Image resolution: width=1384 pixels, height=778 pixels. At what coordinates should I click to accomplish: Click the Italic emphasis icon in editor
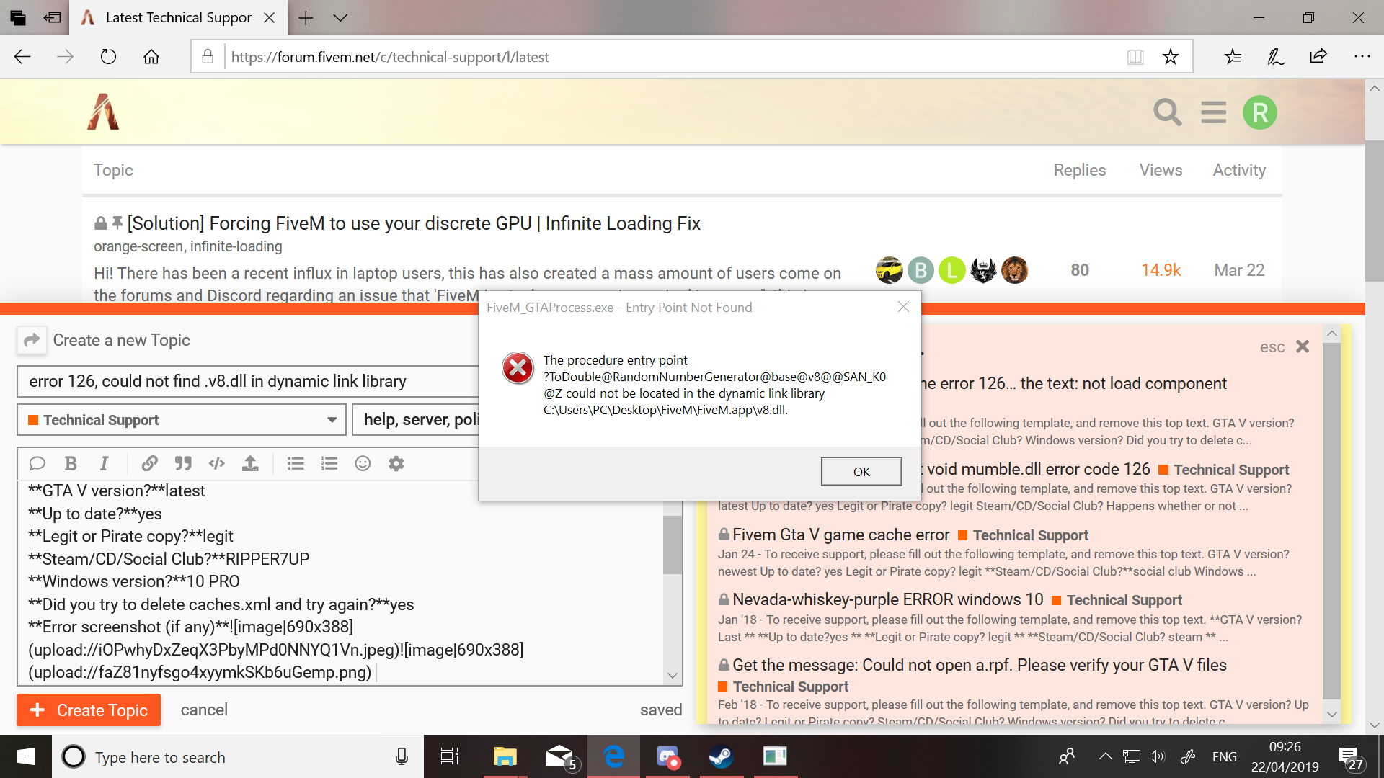[104, 463]
